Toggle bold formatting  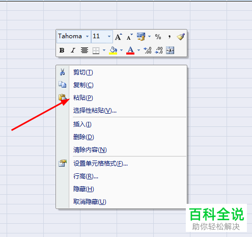coord(62,50)
